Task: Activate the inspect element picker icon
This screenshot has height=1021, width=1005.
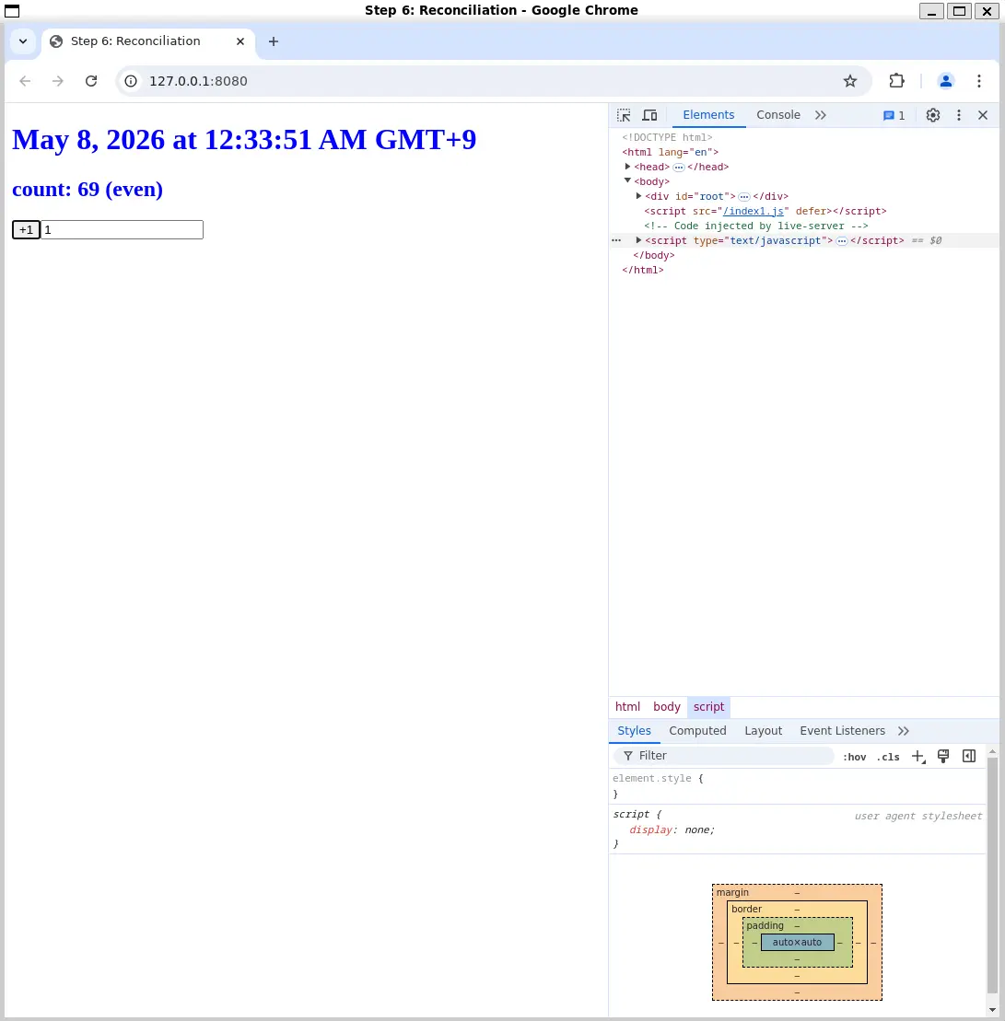Action: pos(624,115)
